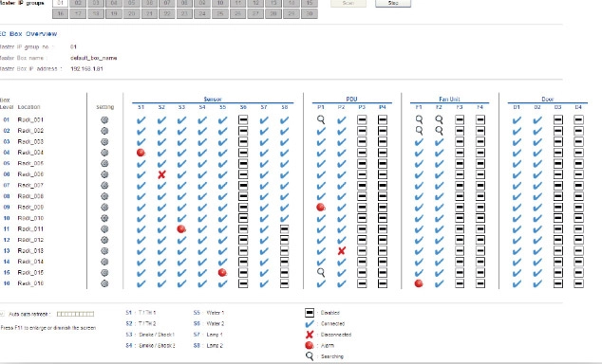The image size is (602, 364).
Task: Click the Disabled legend icon
Action: pos(310,313)
